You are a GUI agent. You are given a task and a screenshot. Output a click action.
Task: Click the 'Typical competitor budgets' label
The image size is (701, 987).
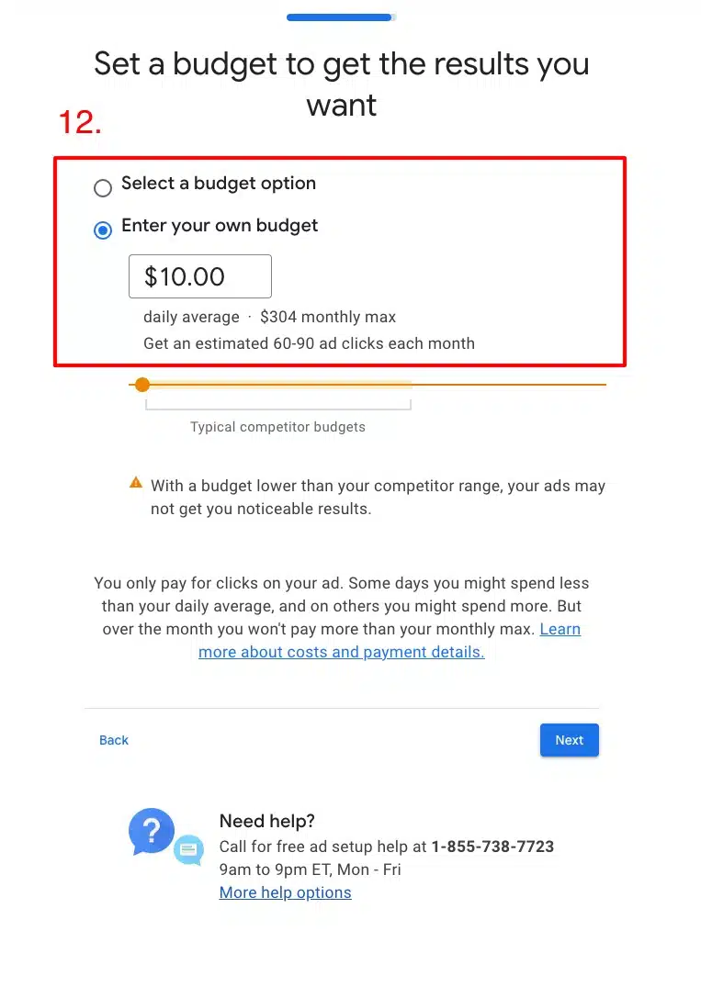point(277,427)
